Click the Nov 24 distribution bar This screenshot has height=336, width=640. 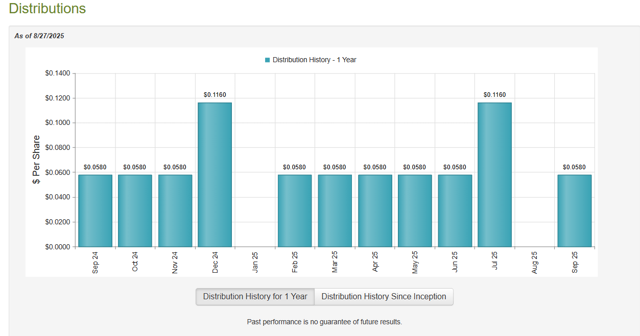[x=175, y=211]
